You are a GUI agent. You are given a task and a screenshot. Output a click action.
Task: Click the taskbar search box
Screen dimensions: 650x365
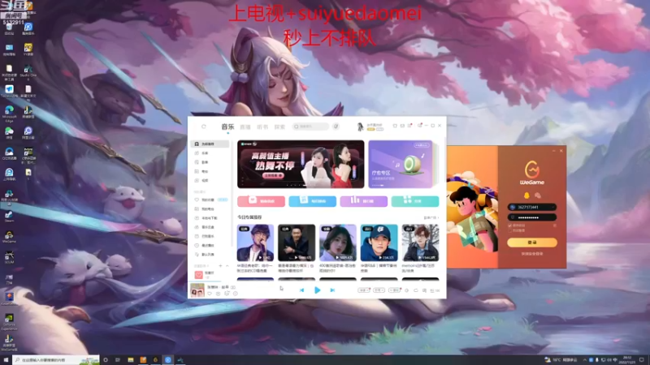[x=55, y=360]
